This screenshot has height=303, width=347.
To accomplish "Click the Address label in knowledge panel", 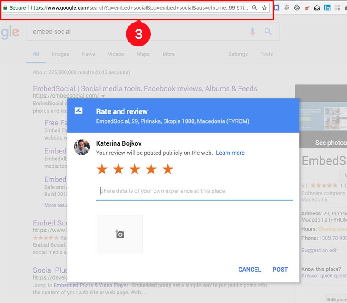I will 311,214.
